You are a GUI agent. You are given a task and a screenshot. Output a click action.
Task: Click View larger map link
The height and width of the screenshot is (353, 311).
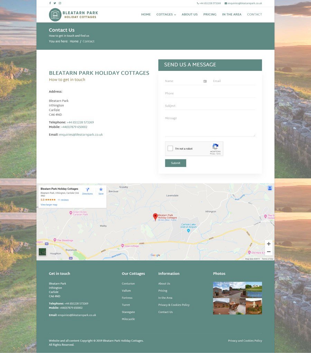point(49,205)
